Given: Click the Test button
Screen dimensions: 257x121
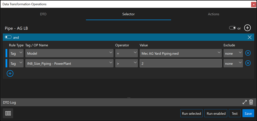Looking at the screenshot, I should pyautogui.click(x=235, y=113).
